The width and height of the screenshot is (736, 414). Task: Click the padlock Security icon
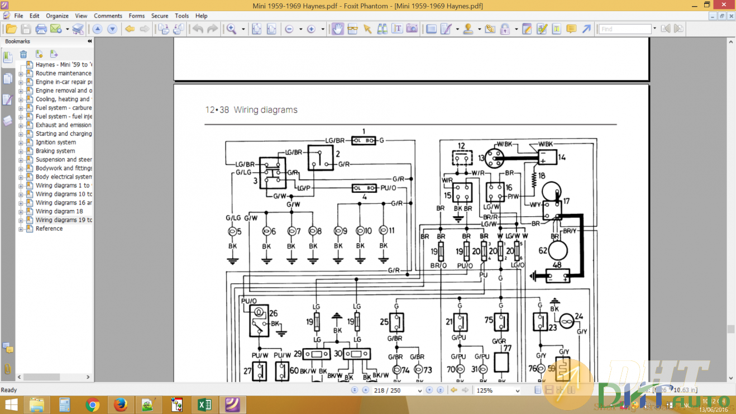pyautogui.click(x=505, y=29)
